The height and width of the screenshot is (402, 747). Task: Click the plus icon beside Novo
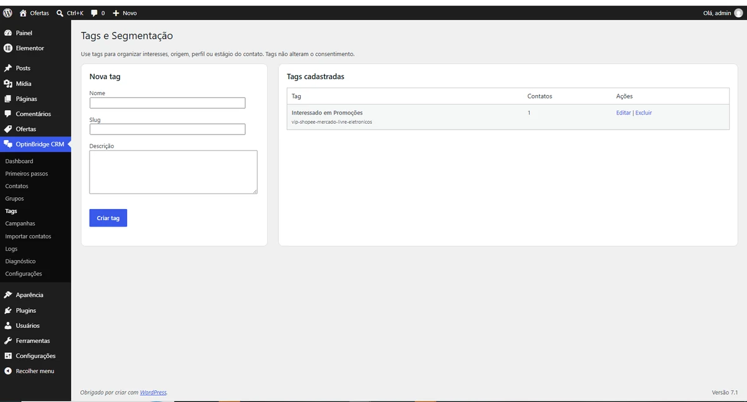116,13
